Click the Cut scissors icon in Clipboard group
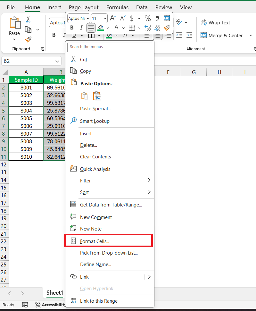This screenshot has width=256, height=311. pos(28,20)
